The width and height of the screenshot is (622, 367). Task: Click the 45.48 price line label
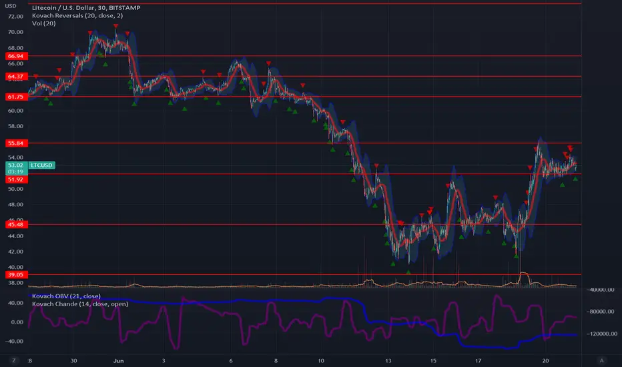[x=16, y=225]
